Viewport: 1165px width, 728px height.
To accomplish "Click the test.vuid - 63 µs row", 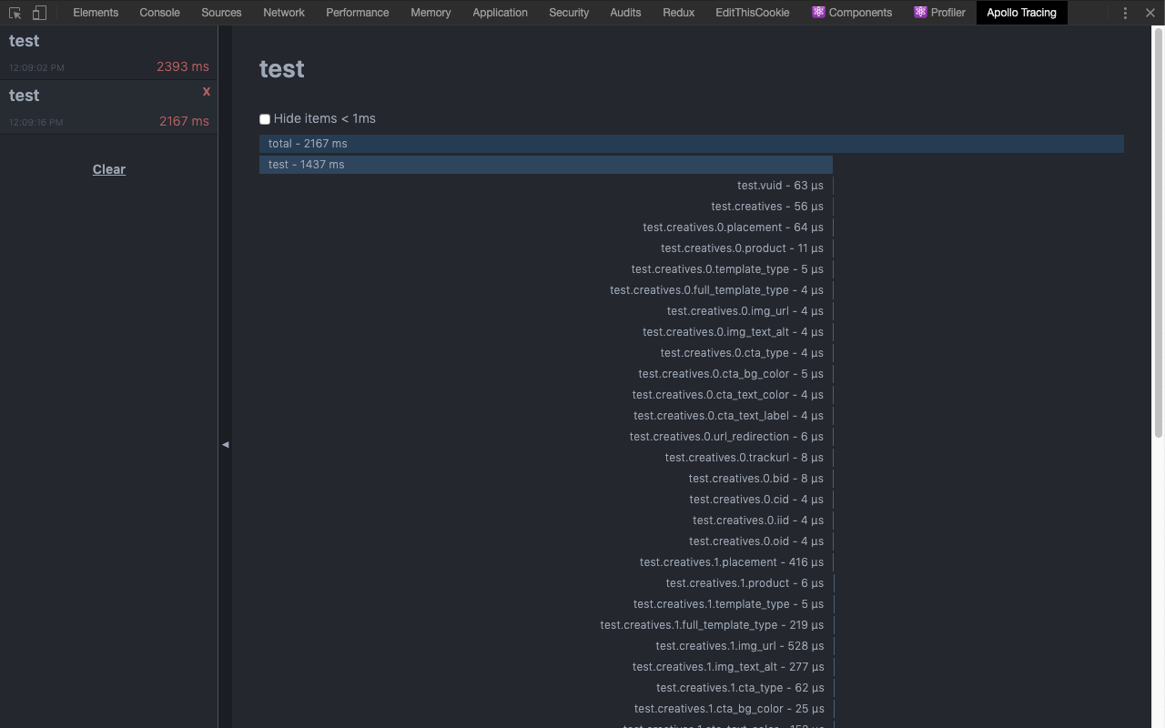I will pos(780,186).
